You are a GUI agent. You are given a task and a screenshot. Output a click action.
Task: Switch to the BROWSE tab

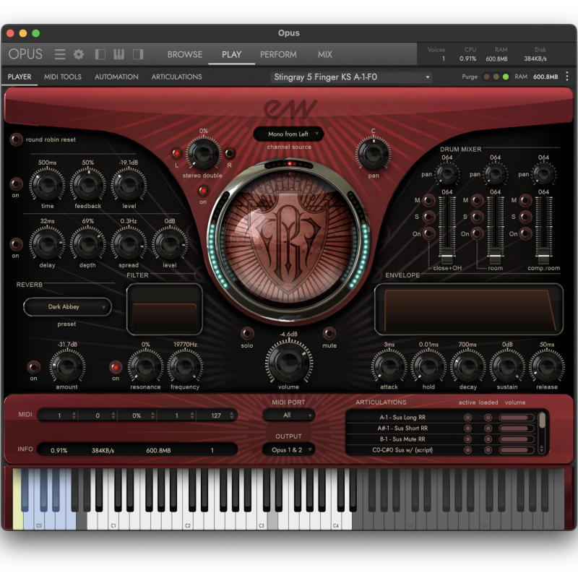point(185,55)
